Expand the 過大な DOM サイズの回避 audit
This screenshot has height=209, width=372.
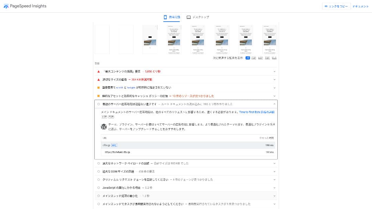(275, 171)
